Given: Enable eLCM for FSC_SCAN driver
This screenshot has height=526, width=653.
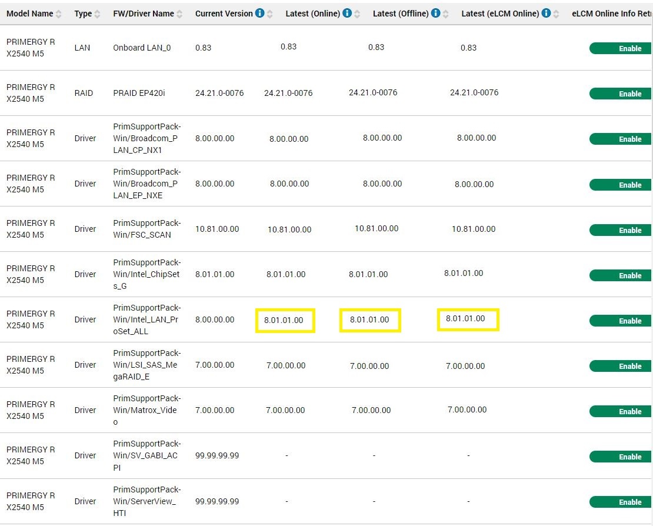Looking at the screenshot, I should pyautogui.click(x=621, y=230).
